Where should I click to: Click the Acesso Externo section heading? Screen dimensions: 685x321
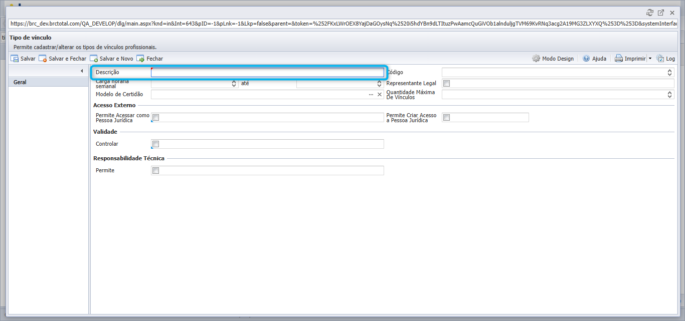tap(114, 105)
